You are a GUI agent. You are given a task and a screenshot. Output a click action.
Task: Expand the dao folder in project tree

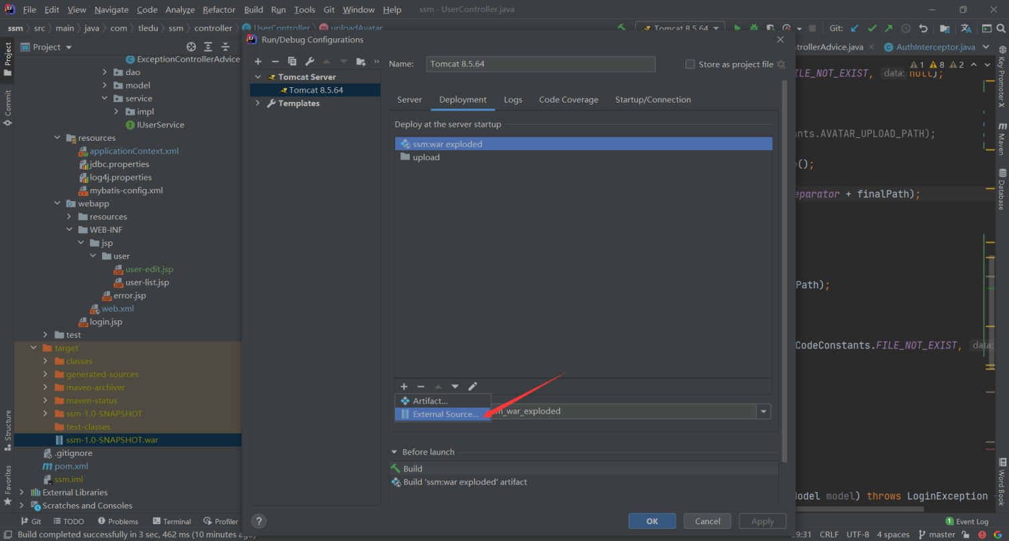pyautogui.click(x=105, y=72)
